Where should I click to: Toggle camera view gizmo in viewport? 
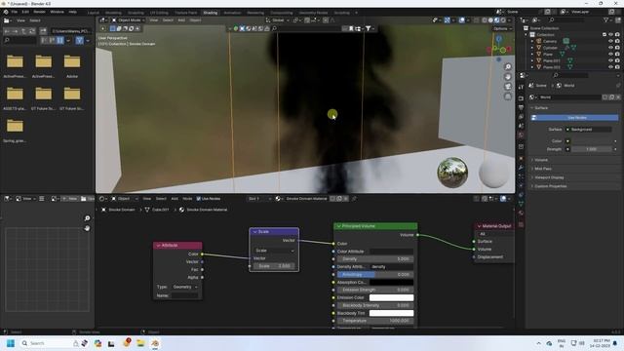508,87
